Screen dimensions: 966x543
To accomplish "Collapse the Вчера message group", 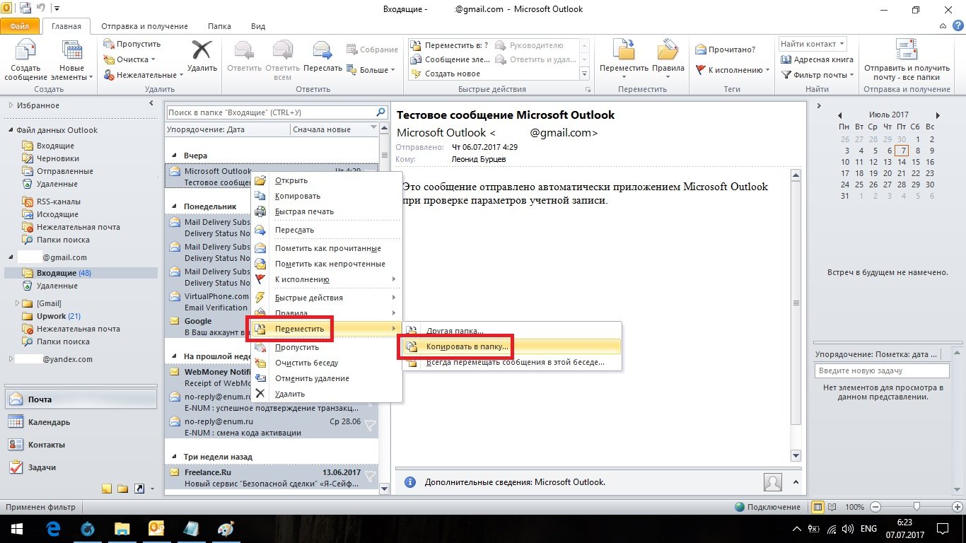I will tap(175, 155).
